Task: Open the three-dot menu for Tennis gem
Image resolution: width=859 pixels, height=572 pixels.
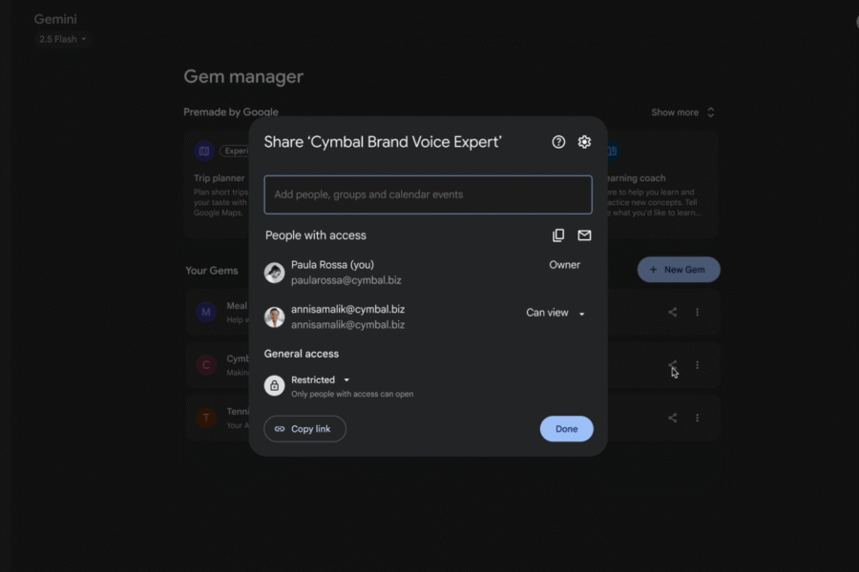Action: (698, 418)
